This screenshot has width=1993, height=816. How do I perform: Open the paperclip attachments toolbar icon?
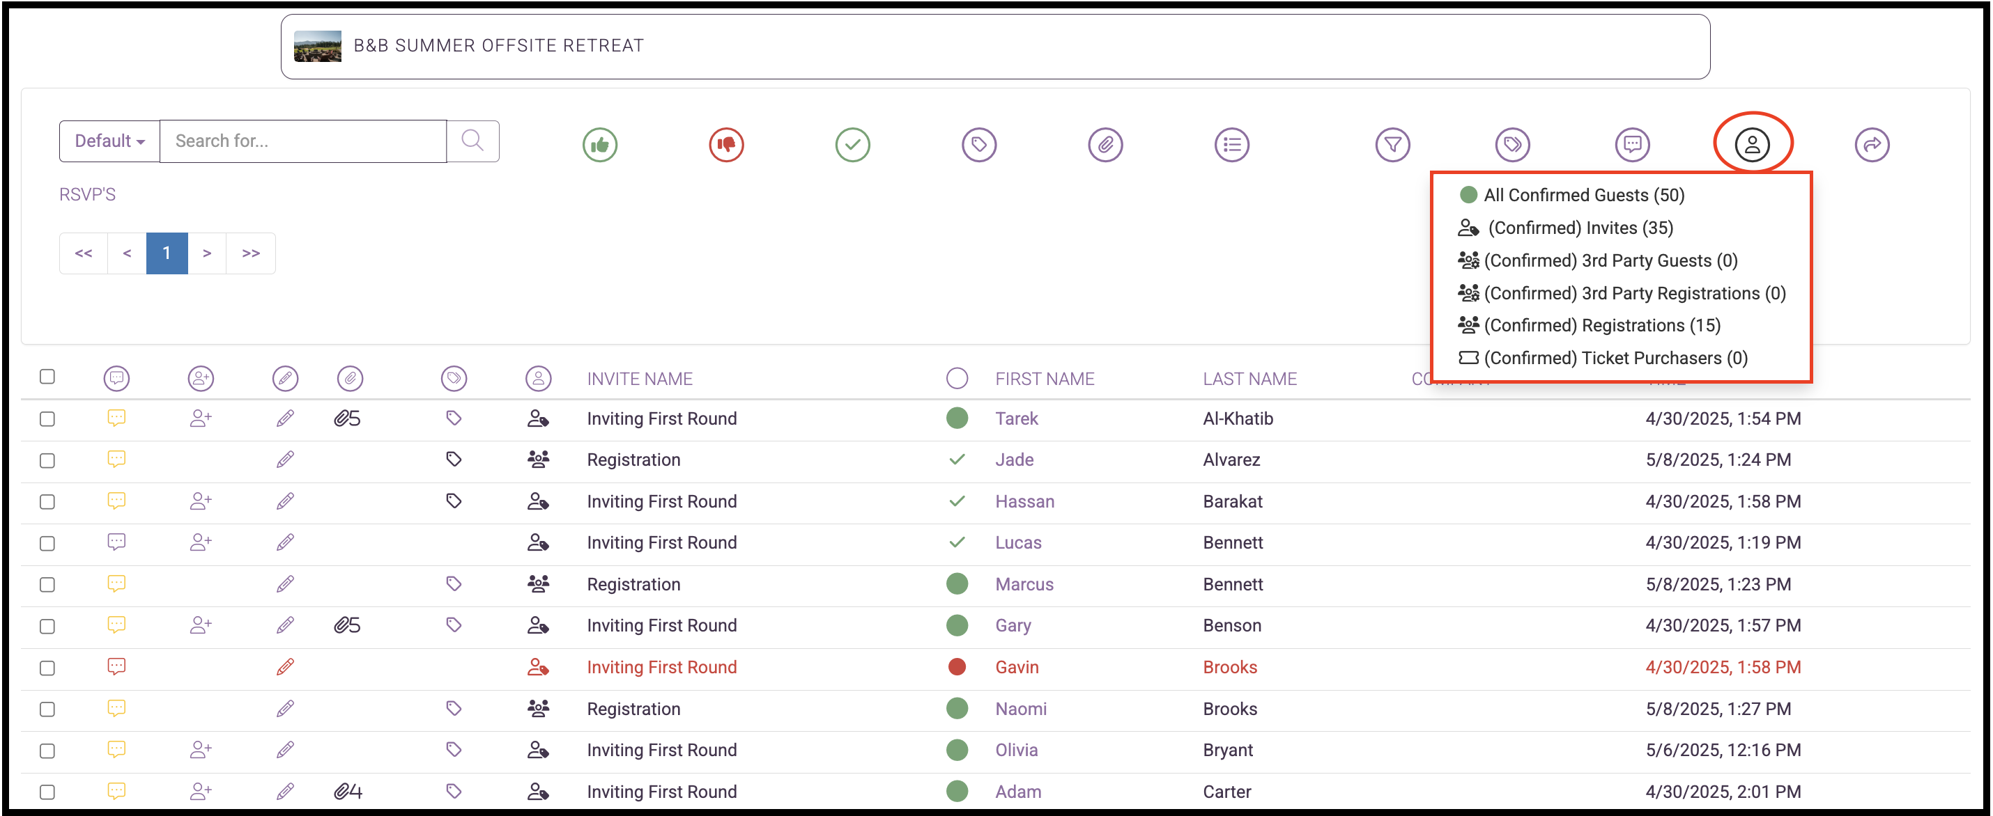1106,145
